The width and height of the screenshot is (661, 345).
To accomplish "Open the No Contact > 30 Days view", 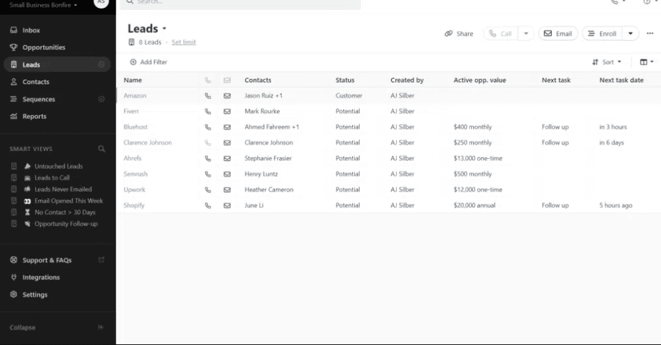I will [x=65, y=213].
